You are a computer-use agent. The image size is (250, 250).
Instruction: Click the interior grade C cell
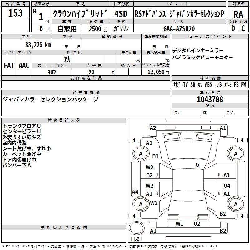(243, 28)
